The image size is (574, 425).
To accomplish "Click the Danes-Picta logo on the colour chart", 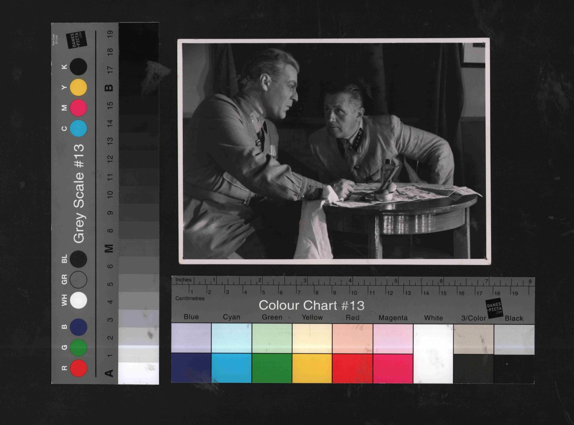I will pos(494,307).
